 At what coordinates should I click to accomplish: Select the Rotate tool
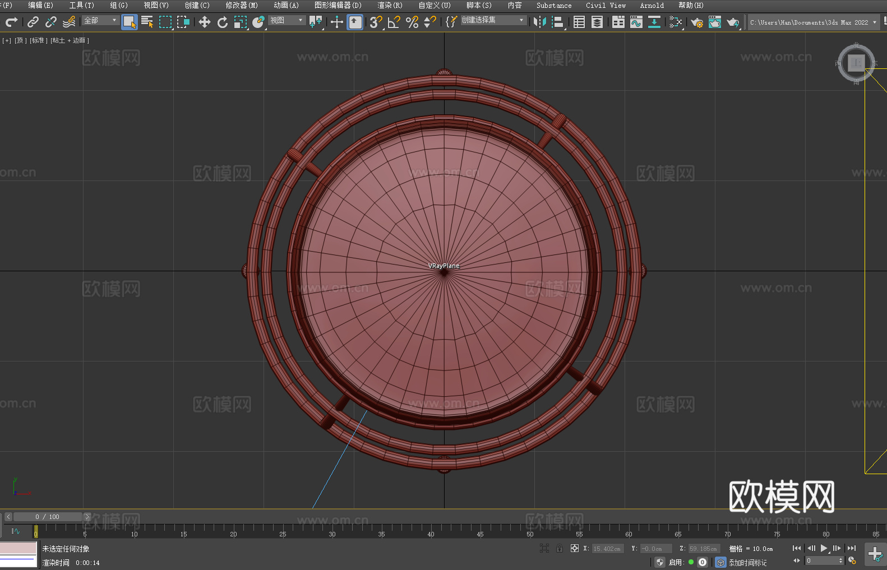223,22
